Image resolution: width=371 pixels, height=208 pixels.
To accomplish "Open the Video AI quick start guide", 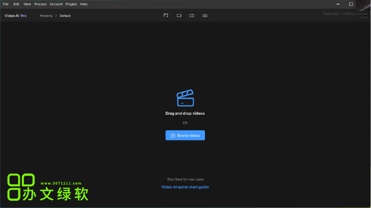I will (x=185, y=187).
